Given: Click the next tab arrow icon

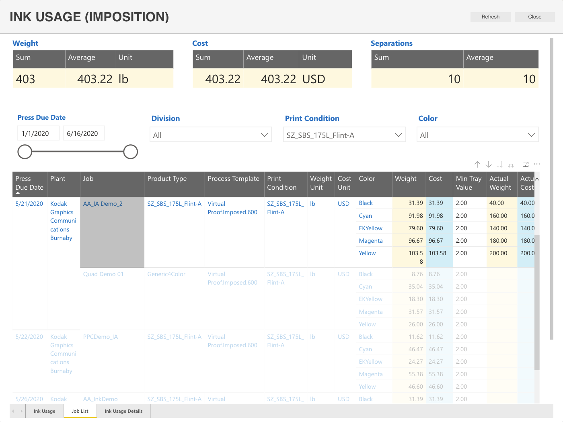Looking at the screenshot, I should click(21, 411).
